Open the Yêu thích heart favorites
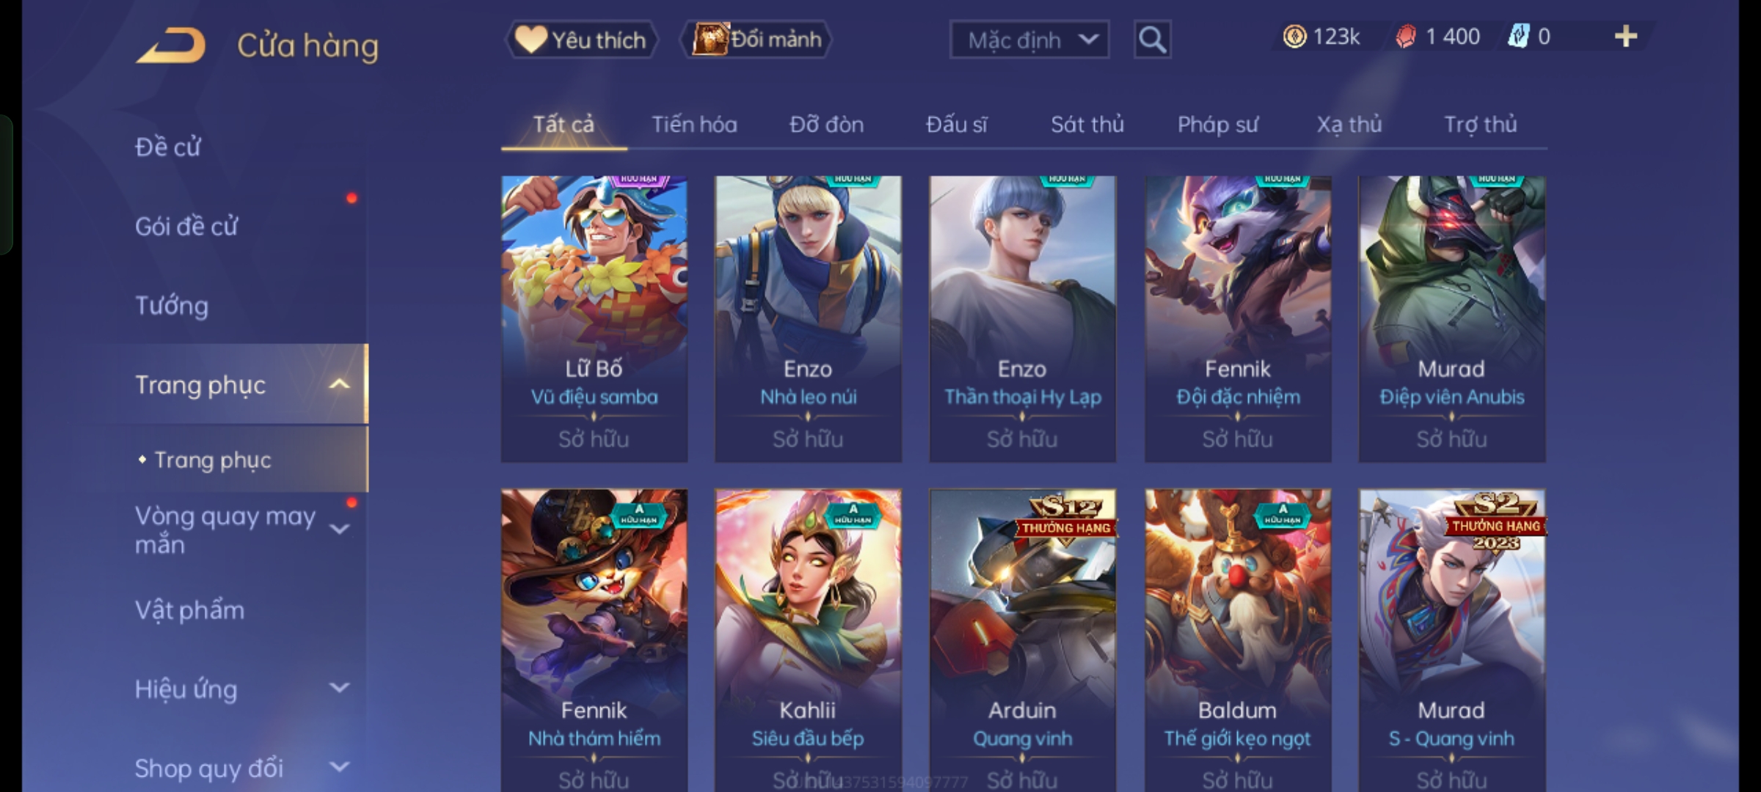 [581, 40]
